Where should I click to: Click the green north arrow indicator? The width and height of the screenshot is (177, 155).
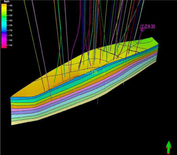pyautogui.click(x=169, y=148)
